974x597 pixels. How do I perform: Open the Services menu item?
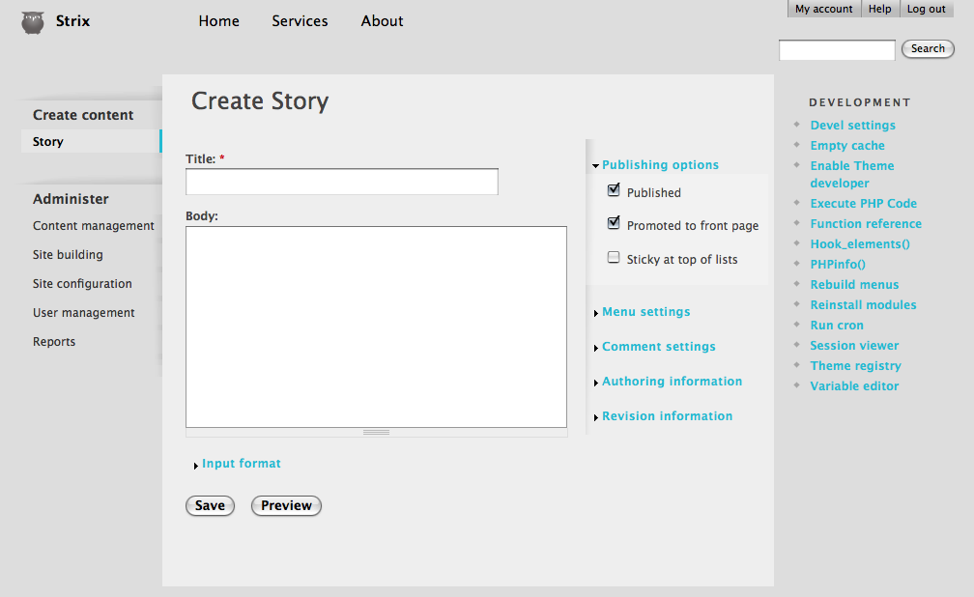[x=300, y=21]
